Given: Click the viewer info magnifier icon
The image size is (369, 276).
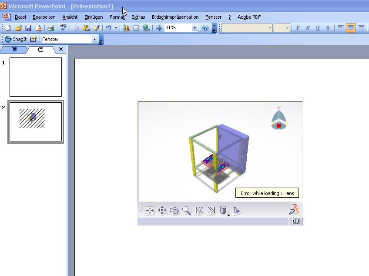Looking at the screenshot, I should (296, 221).
